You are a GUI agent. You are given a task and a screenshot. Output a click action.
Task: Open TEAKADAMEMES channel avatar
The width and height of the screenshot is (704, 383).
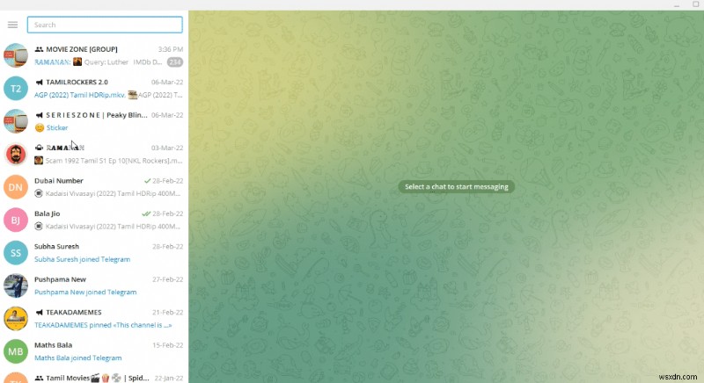16,319
